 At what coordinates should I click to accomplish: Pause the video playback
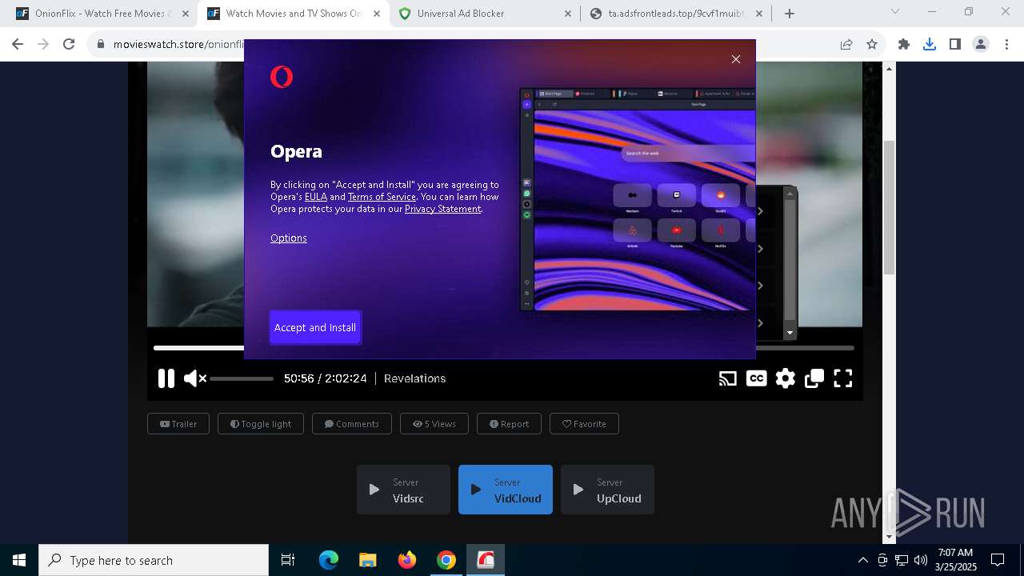[x=166, y=378]
